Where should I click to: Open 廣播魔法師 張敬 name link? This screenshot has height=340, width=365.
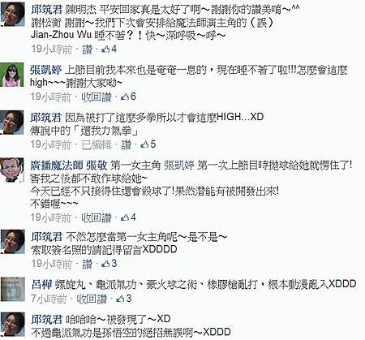coord(69,166)
